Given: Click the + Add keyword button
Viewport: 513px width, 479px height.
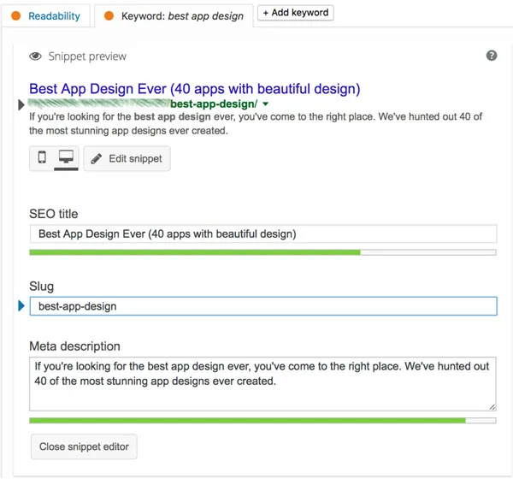Looking at the screenshot, I should pos(295,13).
